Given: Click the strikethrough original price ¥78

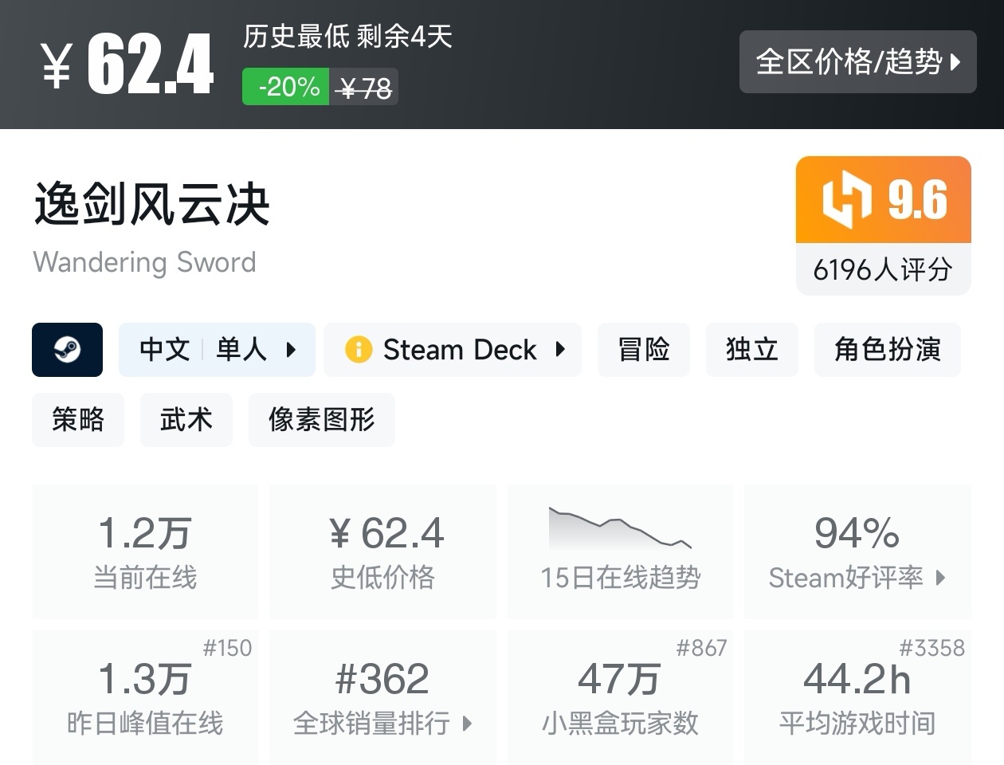Looking at the screenshot, I should 364,86.
